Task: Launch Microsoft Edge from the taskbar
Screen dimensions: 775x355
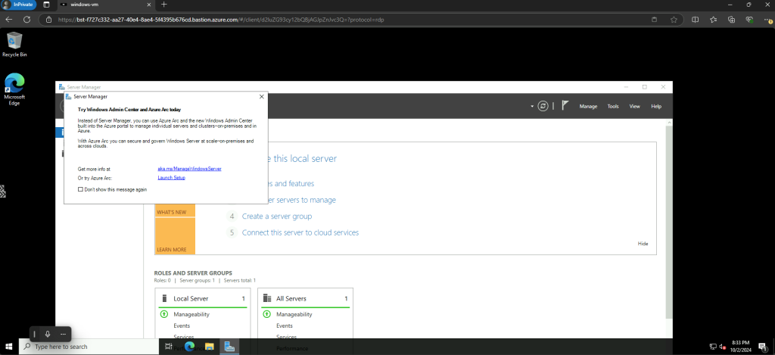Action: (x=189, y=347)
